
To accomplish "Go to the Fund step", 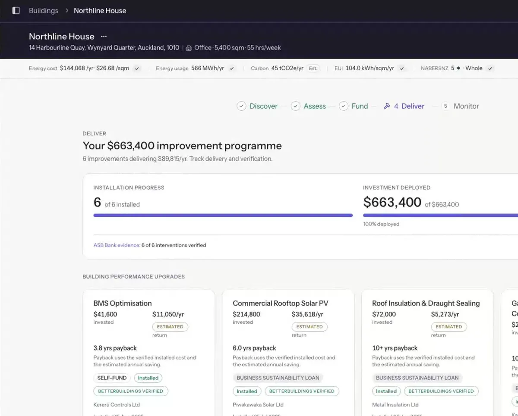I will click(360, 106).
